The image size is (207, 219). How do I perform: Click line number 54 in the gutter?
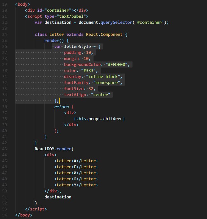tap(5, 215)
